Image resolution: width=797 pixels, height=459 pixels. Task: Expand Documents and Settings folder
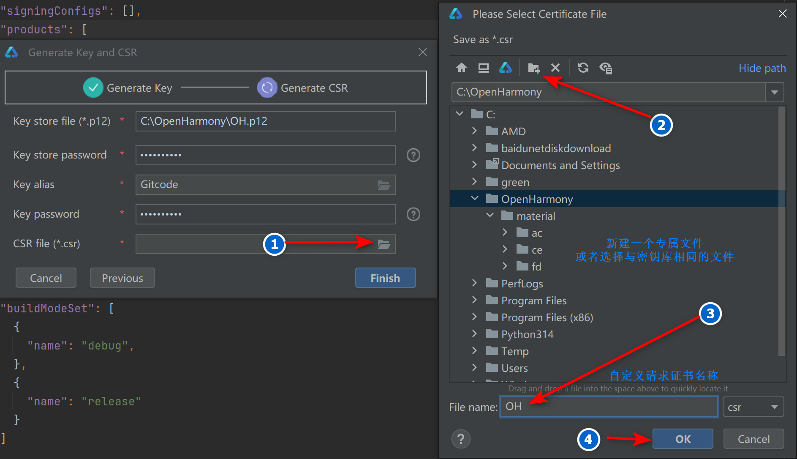tap(474, 165)
